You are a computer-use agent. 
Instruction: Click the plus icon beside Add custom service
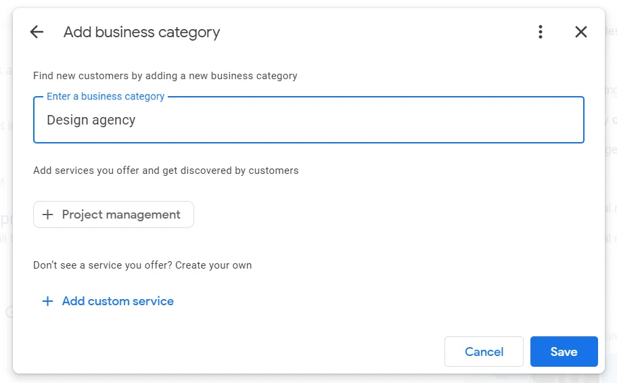click(x=47, y=301)
